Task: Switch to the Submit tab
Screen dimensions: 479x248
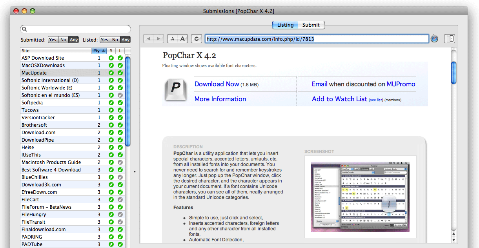Action: (x=311, y=25)
